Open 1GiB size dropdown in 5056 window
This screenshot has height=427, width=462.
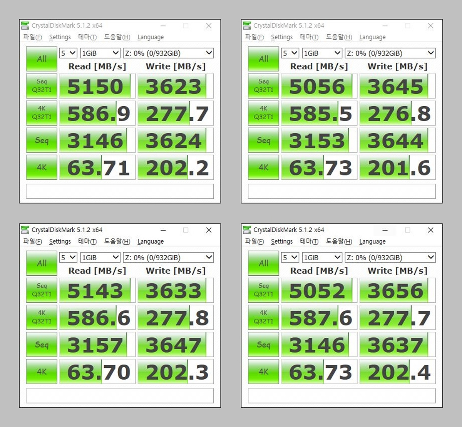tap(322, 53)
